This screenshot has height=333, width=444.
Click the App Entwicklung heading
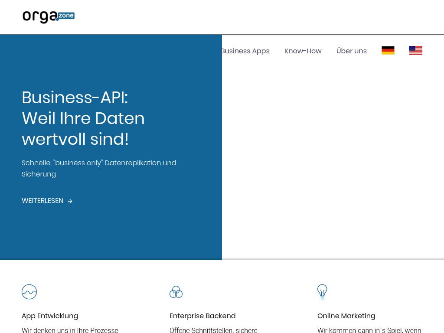click(x=50, y=316)
